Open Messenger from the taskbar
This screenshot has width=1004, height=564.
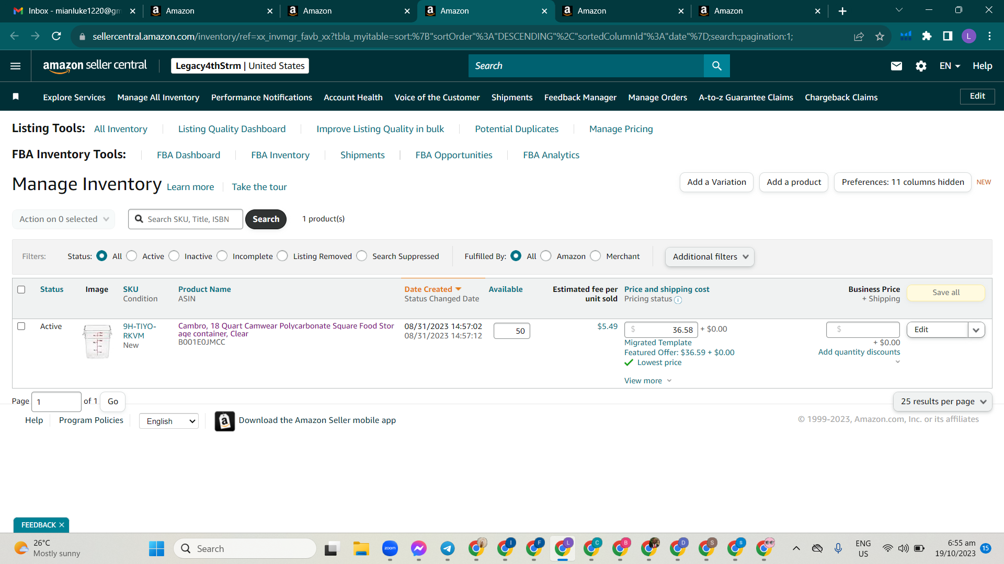419,548
